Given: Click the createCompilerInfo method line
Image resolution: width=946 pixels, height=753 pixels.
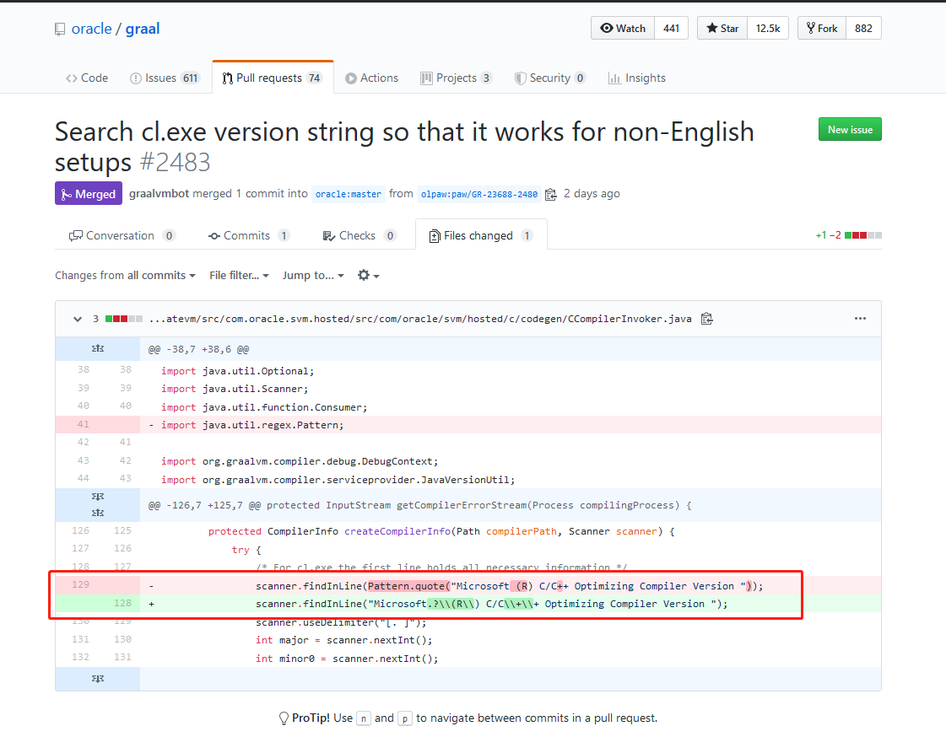Looking at the screenshot, I should (511, 531).
